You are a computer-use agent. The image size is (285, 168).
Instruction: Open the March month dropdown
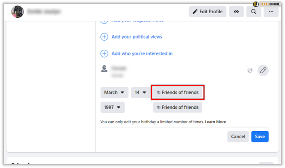[x=114, y=92]
